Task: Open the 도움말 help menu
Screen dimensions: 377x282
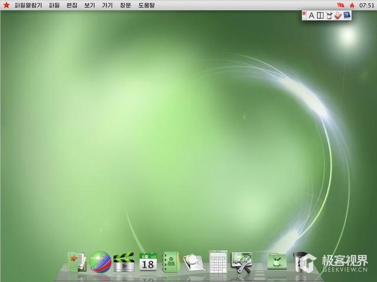Action: coord(147,5)
